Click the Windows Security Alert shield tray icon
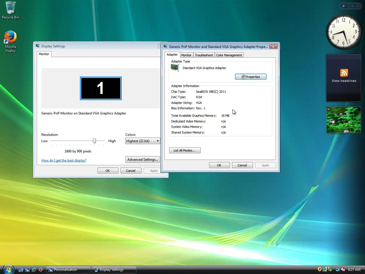365x274 pixels. [x=320, y=269]
